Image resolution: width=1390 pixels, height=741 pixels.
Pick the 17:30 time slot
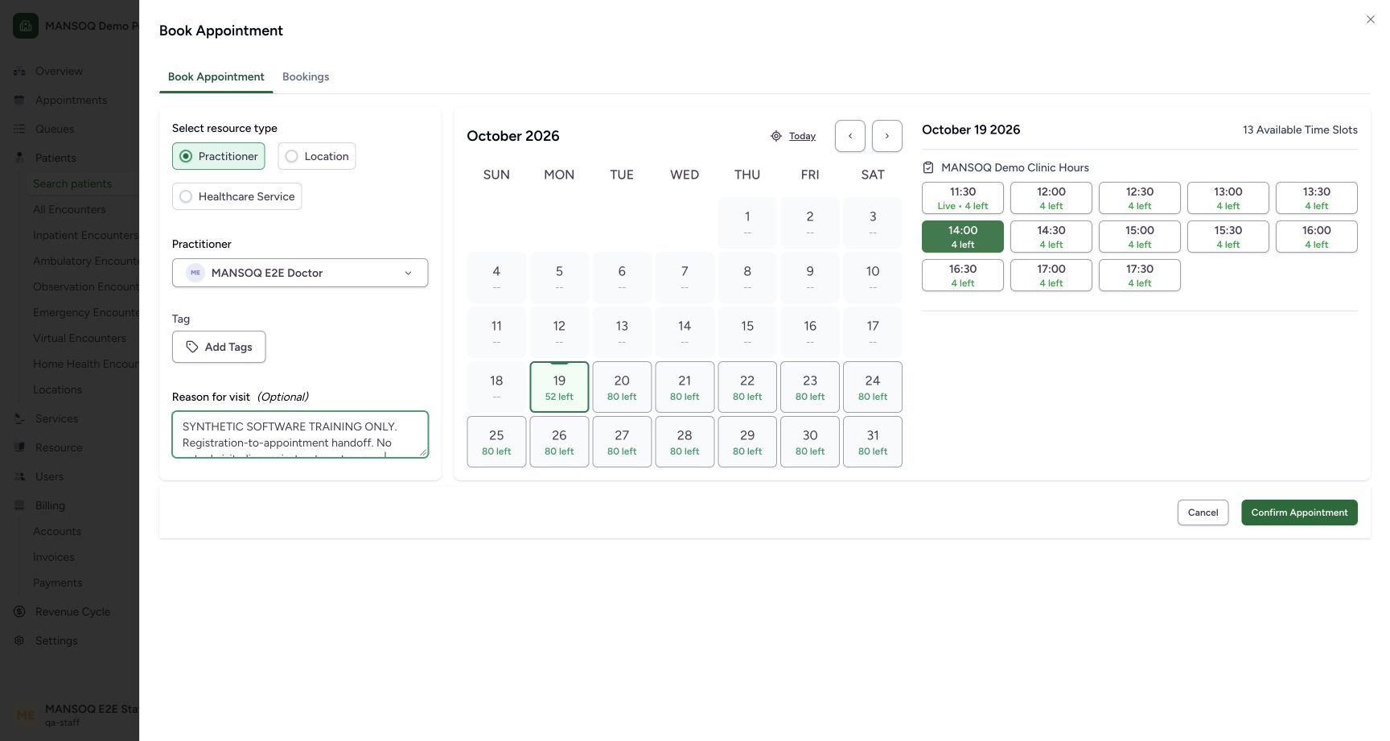pyautogui.click(x=1140, y=275)
